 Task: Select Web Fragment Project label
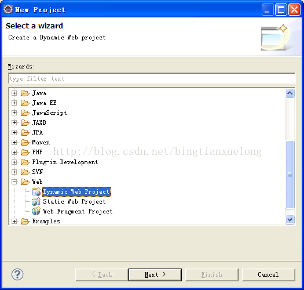point(78,211)
